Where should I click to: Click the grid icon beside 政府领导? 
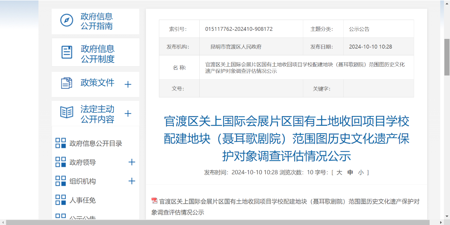pyautogui.click(x=61, y=162)
